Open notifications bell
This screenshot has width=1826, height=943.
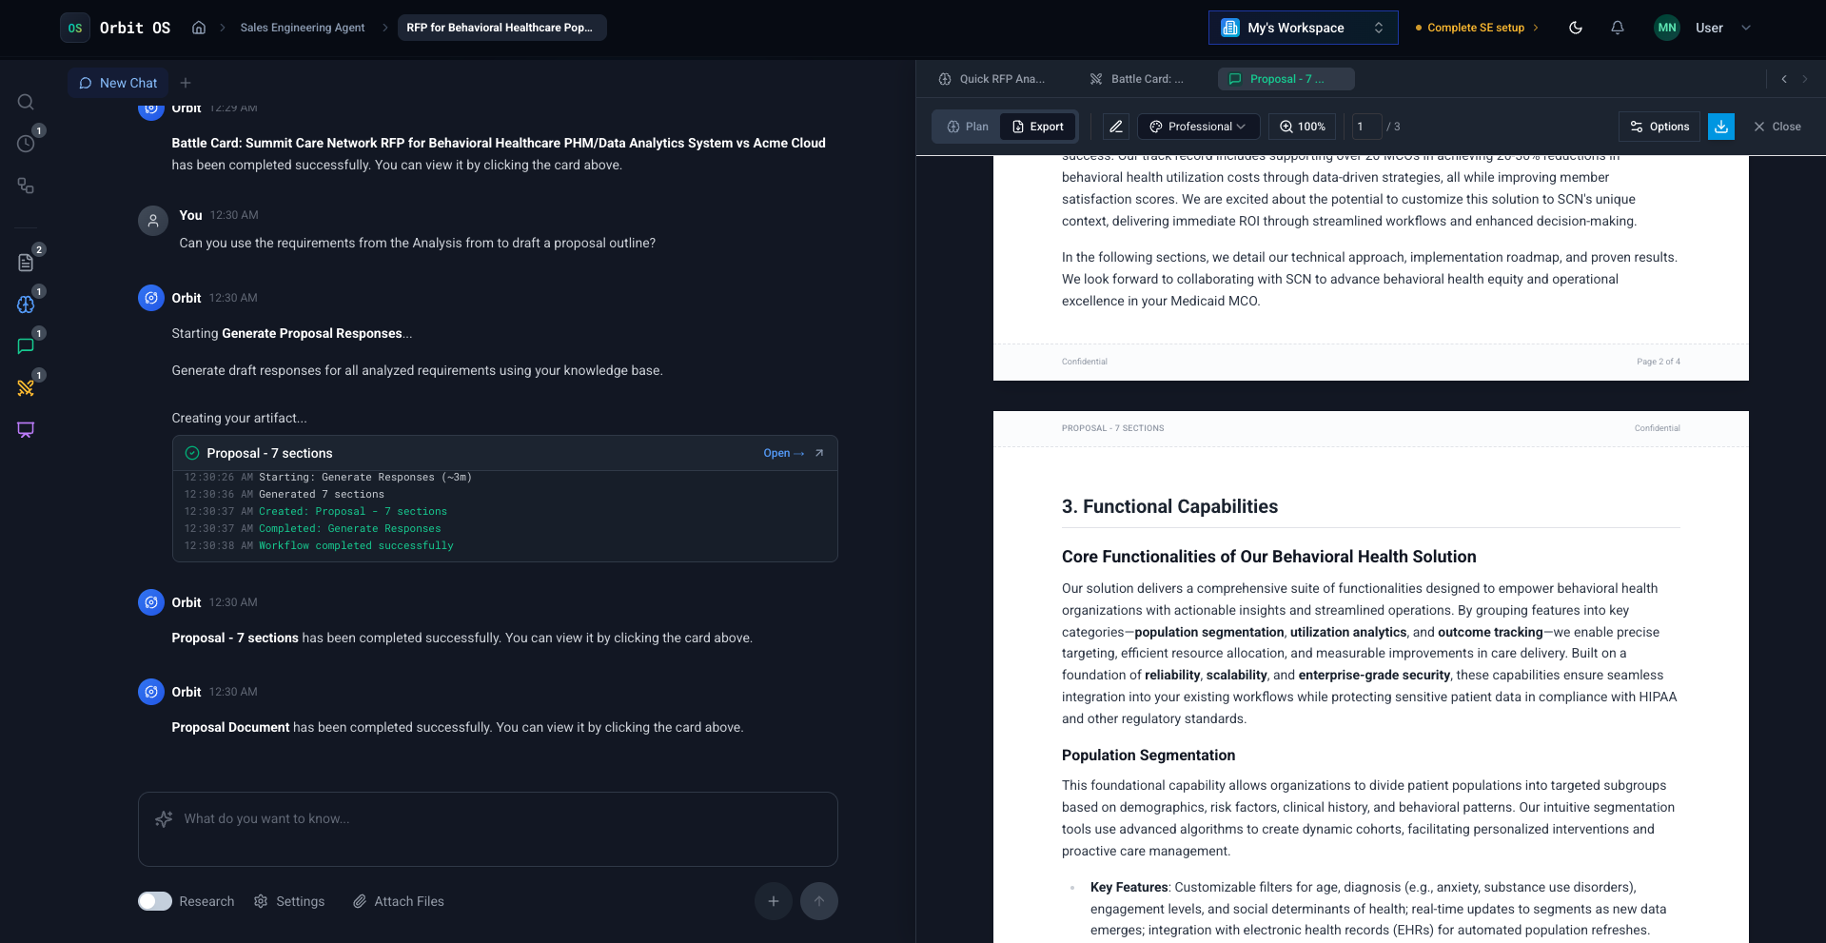click(x=1617, y=28)
